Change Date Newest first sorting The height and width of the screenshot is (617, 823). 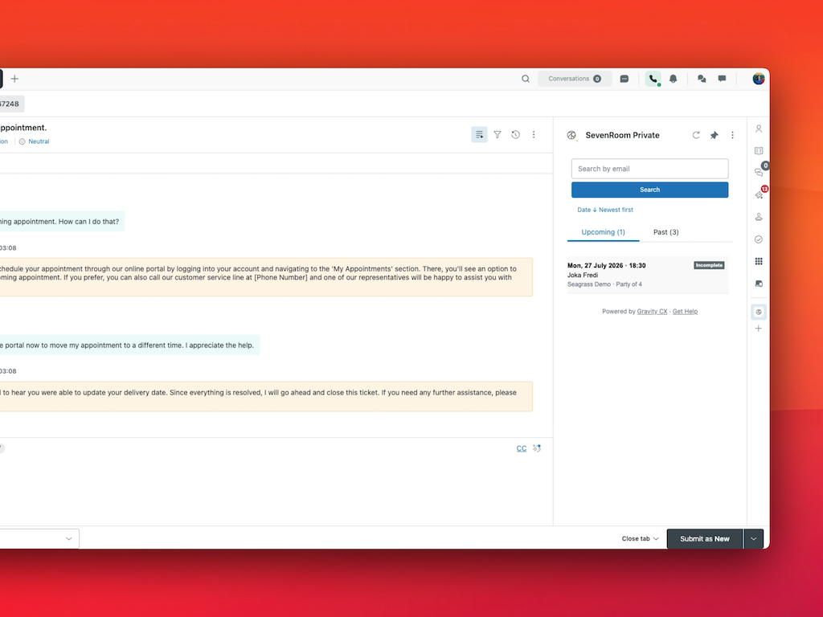click(605, 210)
